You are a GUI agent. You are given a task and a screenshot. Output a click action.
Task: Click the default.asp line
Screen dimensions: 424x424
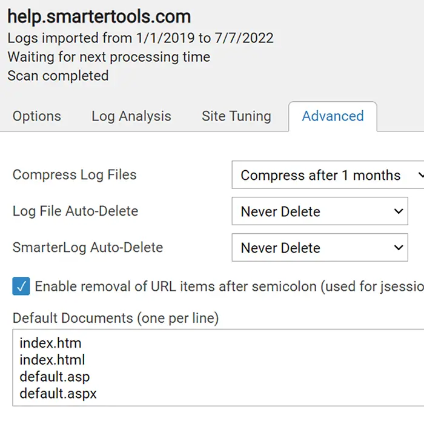tap(55, 377)
